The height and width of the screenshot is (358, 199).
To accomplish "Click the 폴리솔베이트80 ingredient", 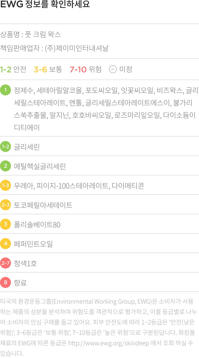I will click(x=37, y=225).
